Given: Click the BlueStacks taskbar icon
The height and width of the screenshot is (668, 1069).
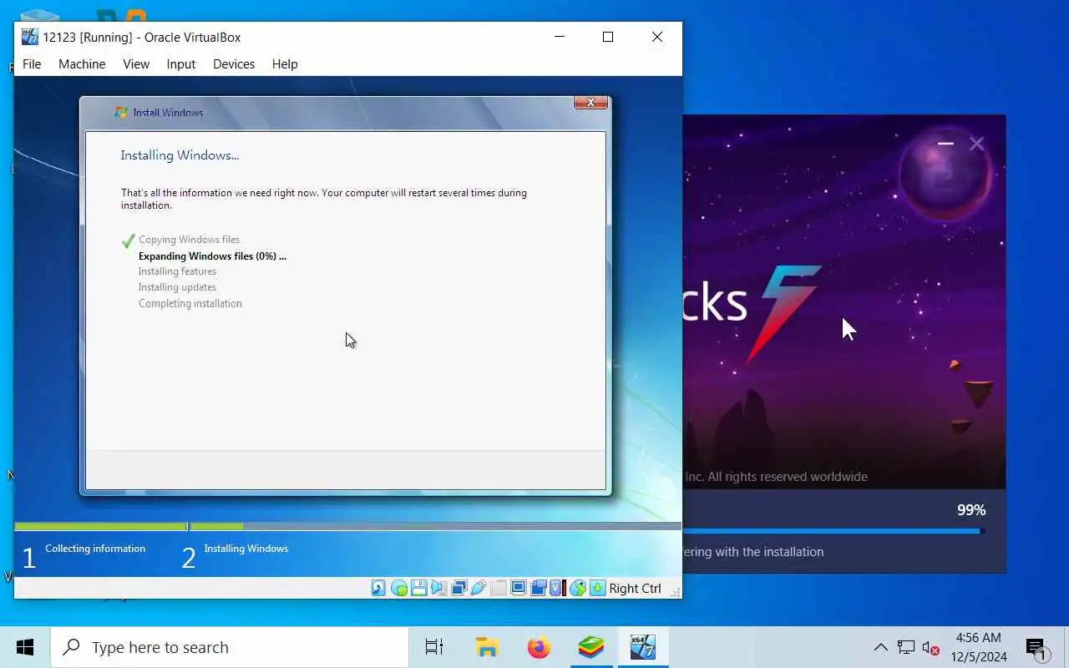Looking at the screenshot, I should pos(590,647).
